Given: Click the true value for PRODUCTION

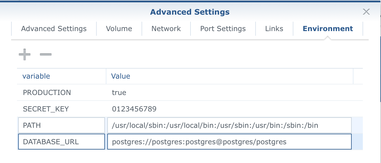Looking at the screenshot, I should tap(119, 93).
